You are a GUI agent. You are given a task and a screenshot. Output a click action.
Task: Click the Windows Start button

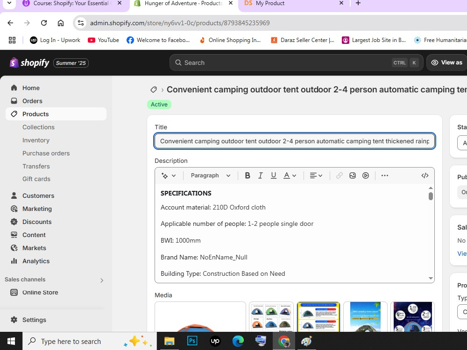11,341
